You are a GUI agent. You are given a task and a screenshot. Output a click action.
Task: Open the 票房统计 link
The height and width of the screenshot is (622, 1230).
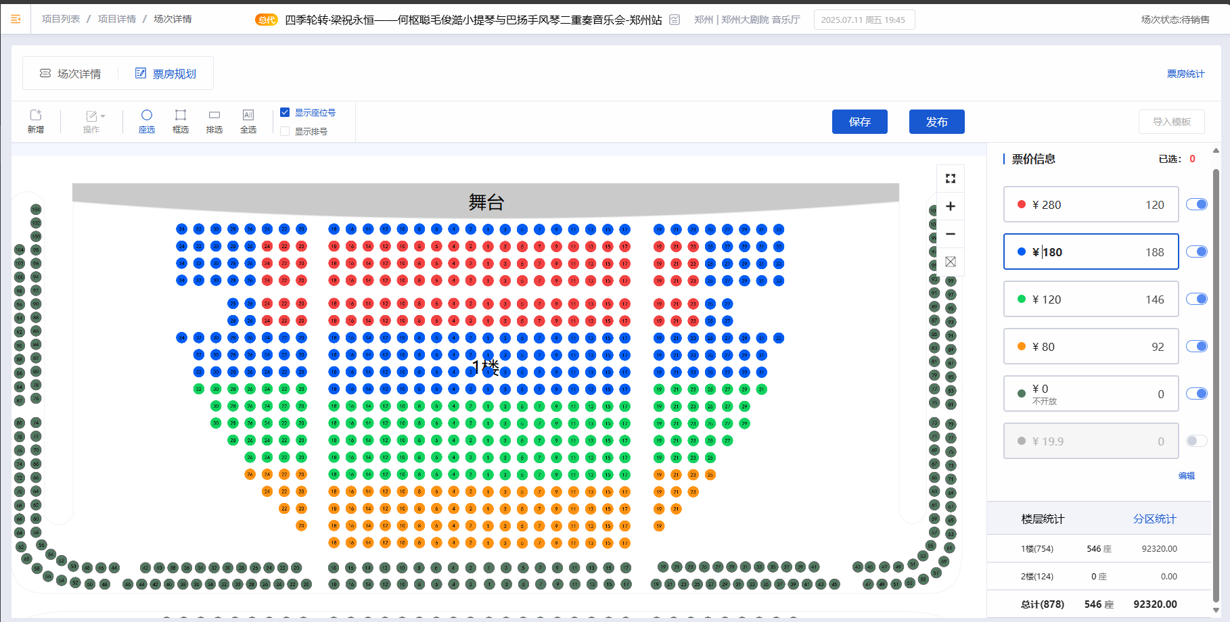point(1185,74)
